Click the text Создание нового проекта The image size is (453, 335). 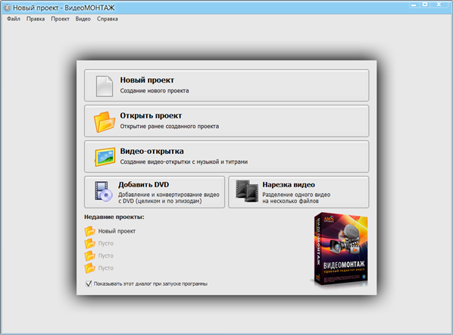[x=155, y=91]
